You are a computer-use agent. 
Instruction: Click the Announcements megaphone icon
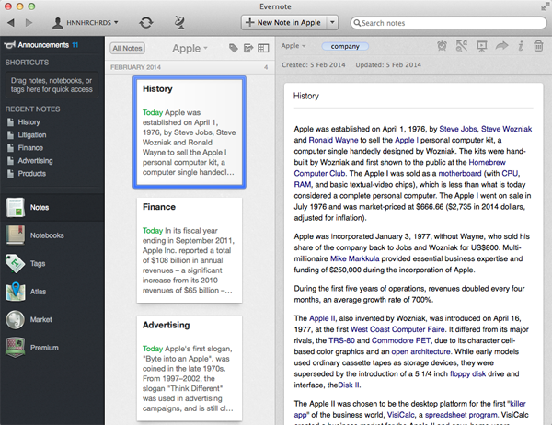coord(9,45)
